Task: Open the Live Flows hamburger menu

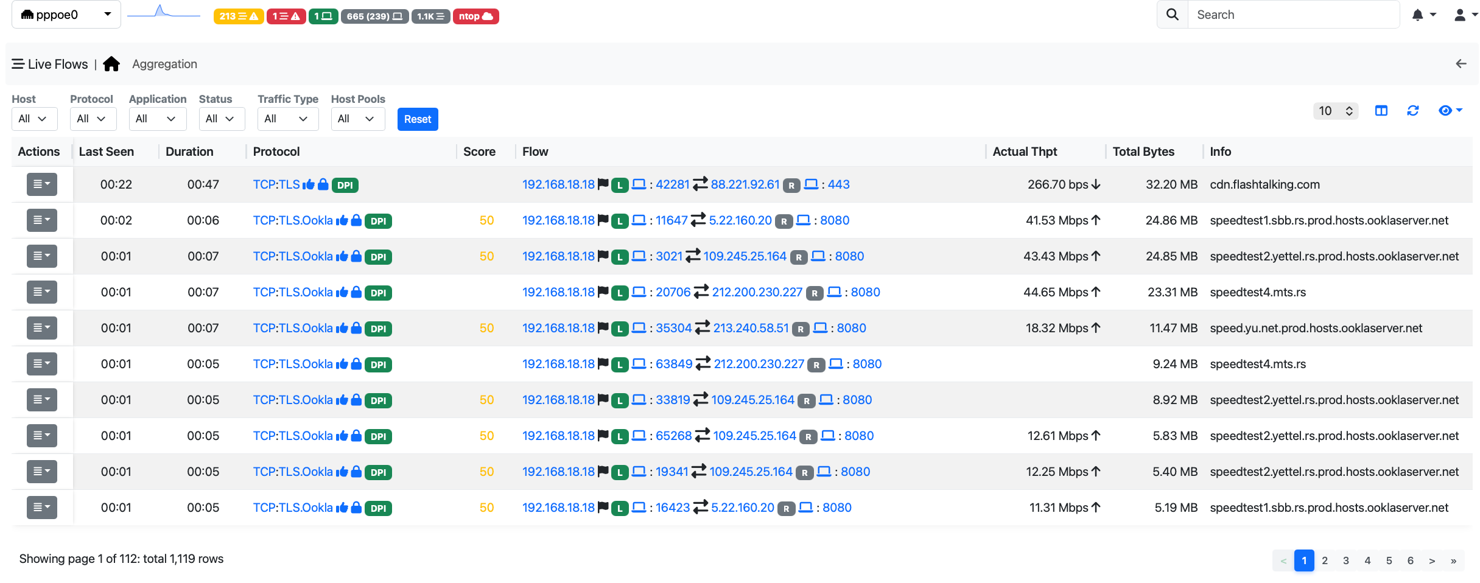Action: pos(18,64)
